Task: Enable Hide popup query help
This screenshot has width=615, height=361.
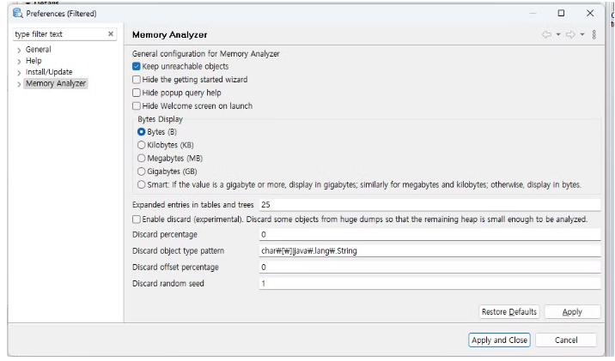Action: point(136,93)
